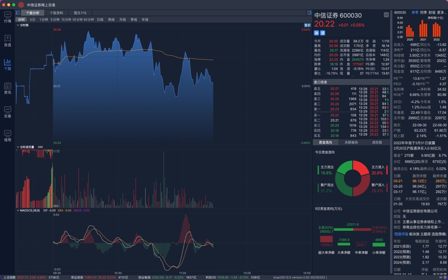Click the 更多 link in financial panel
The image size is (448, 280).
(442, 12)
